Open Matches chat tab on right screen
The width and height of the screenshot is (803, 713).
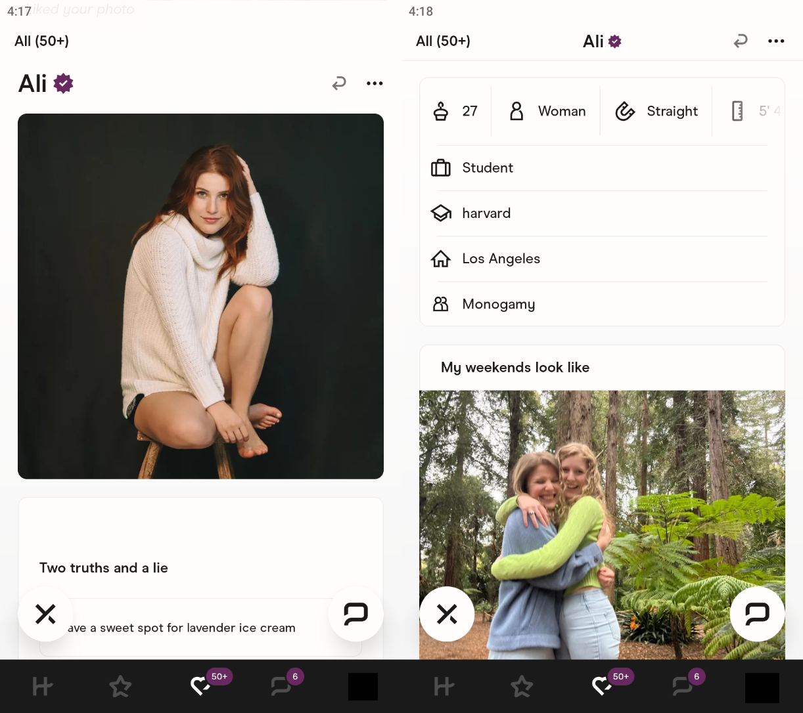coord(683,686)
